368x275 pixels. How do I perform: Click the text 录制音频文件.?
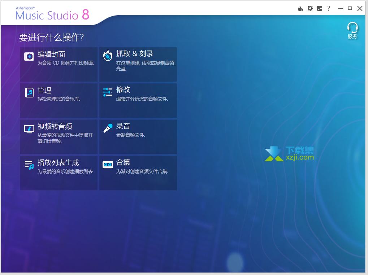click(131, 135)
